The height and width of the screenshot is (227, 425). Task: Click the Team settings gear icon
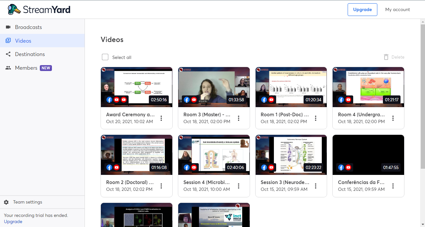[x=6, y=202]
